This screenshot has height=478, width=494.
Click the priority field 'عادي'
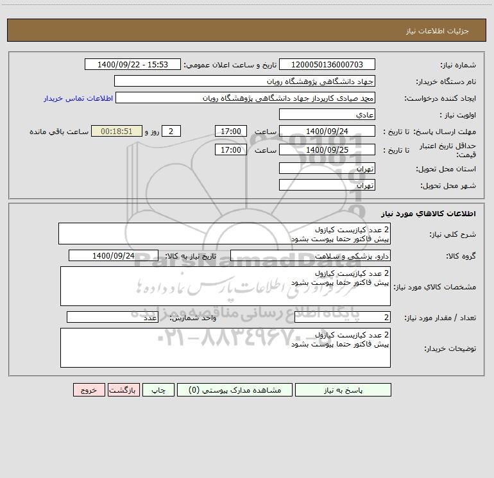[x=327, y=114]
